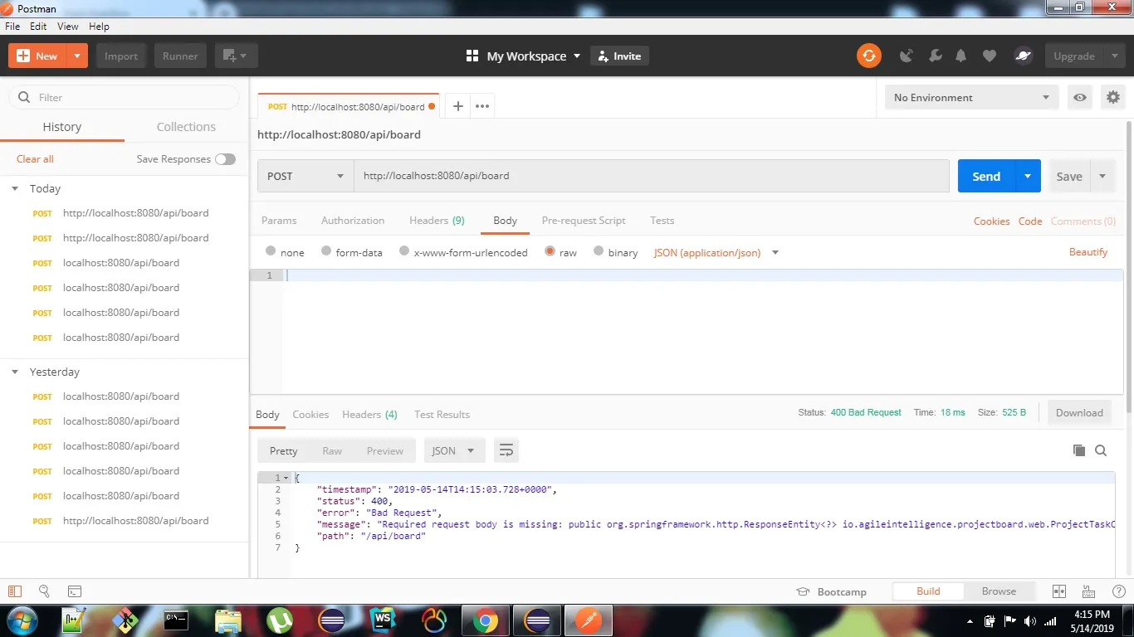Open the request Headers (9) tab
The image size is (1134, 637).
(437, 221)
